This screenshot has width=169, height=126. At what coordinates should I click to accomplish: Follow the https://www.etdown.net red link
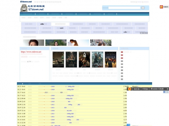click(31, 52)
